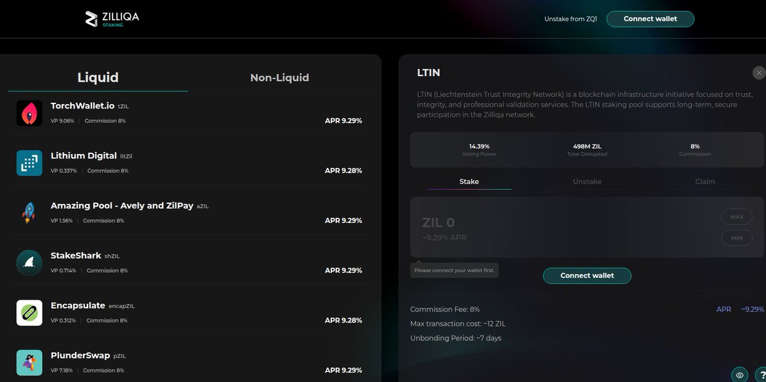
Task: Click the encapZIL token label
Action: pyautogui.click(x=121, y=306)
